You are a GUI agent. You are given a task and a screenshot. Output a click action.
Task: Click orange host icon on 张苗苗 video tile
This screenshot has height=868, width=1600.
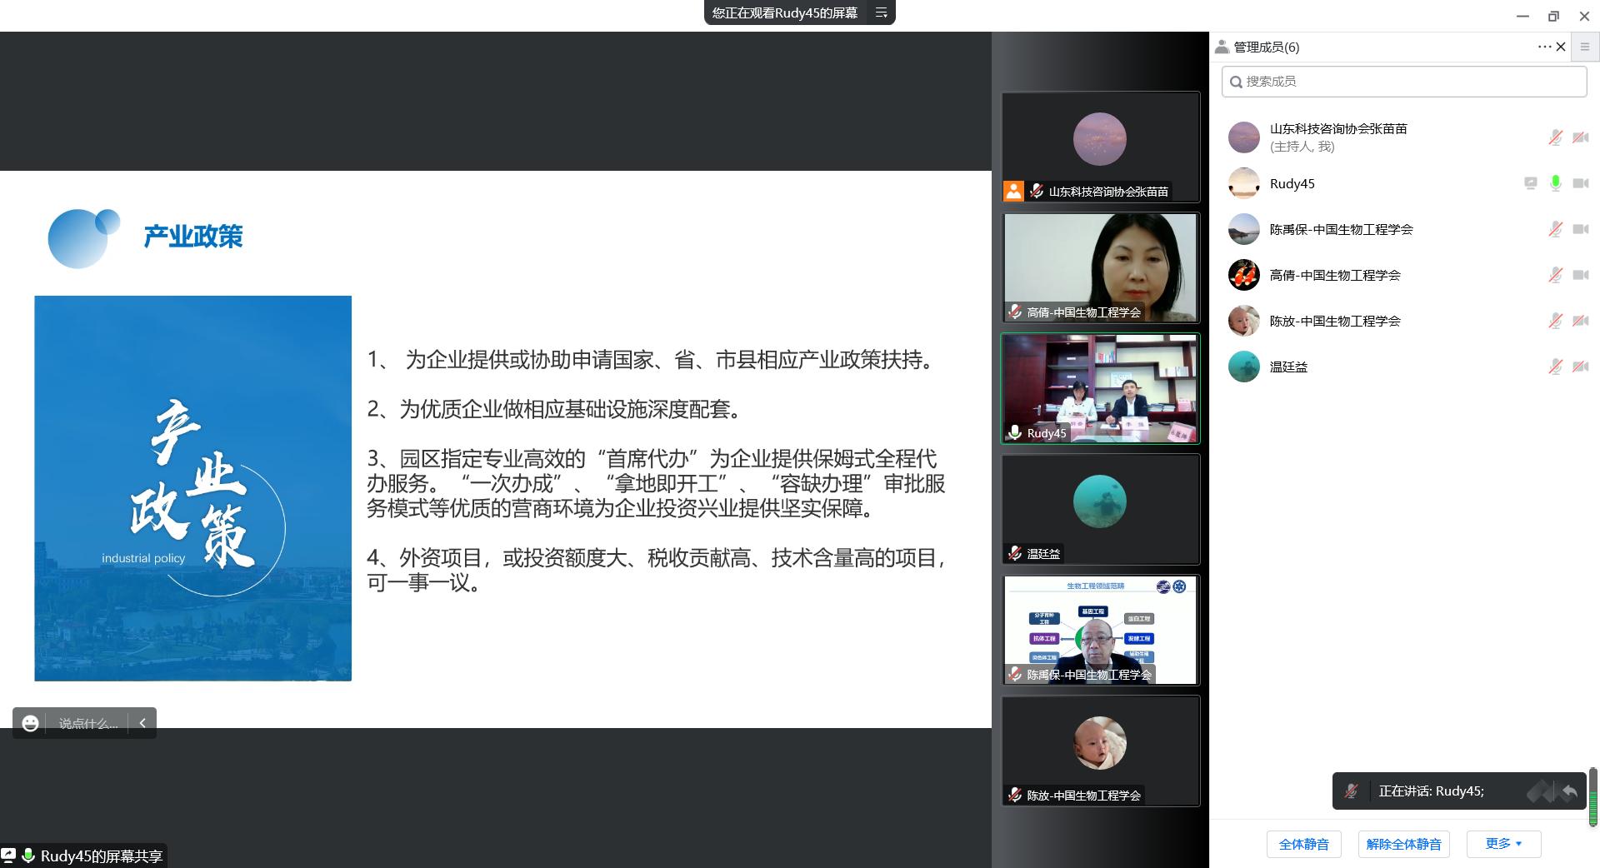coord(1013,191)
